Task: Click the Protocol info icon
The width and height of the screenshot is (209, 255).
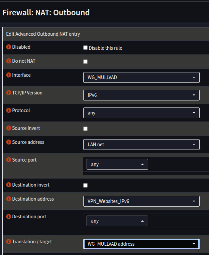Action: (x=9, y=110)
